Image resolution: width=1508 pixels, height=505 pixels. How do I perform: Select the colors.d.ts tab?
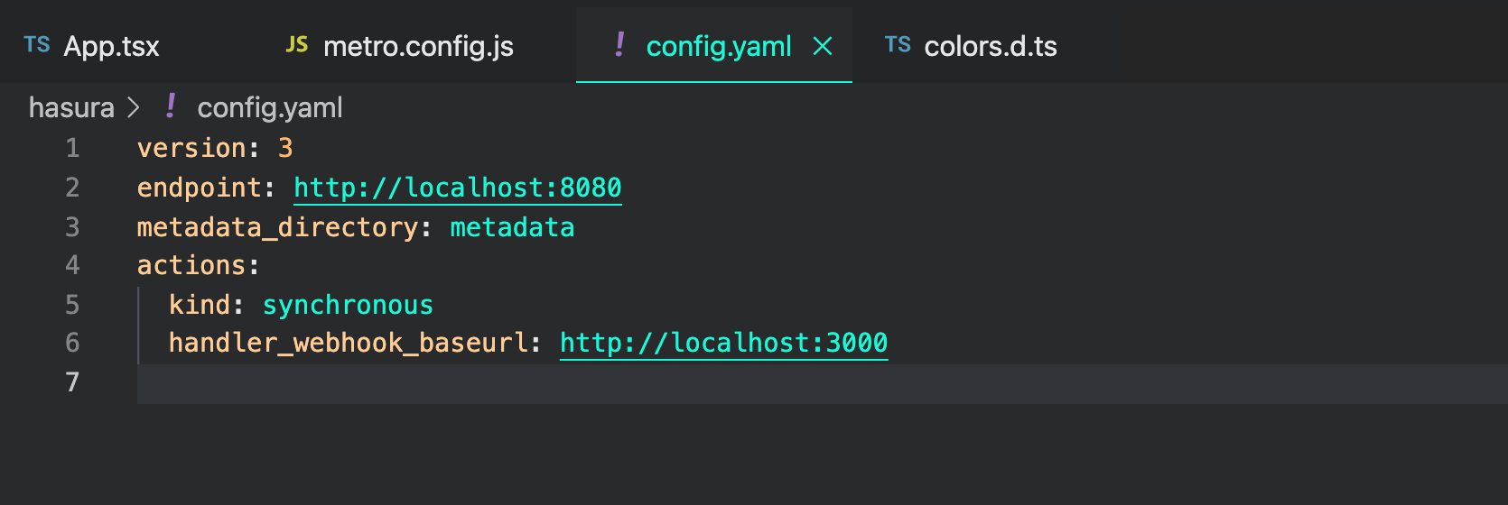tap(990, 46)
